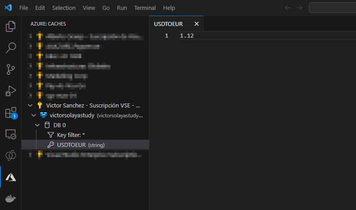Click the key icon of Victor Sanchez subscription

coord(40,105)
